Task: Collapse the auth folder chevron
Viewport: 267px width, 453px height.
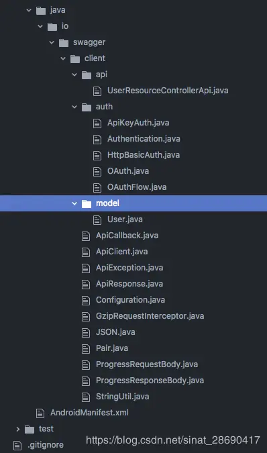Action: pos(74,107)
